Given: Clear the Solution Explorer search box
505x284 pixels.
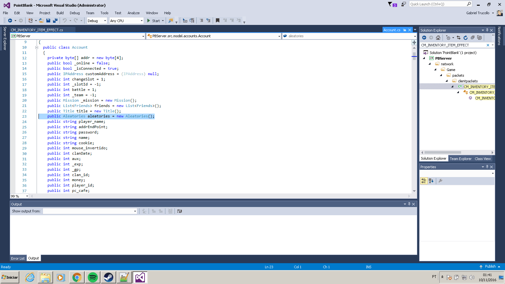Looking at the screenshot, I should click(x=488, y=45).
